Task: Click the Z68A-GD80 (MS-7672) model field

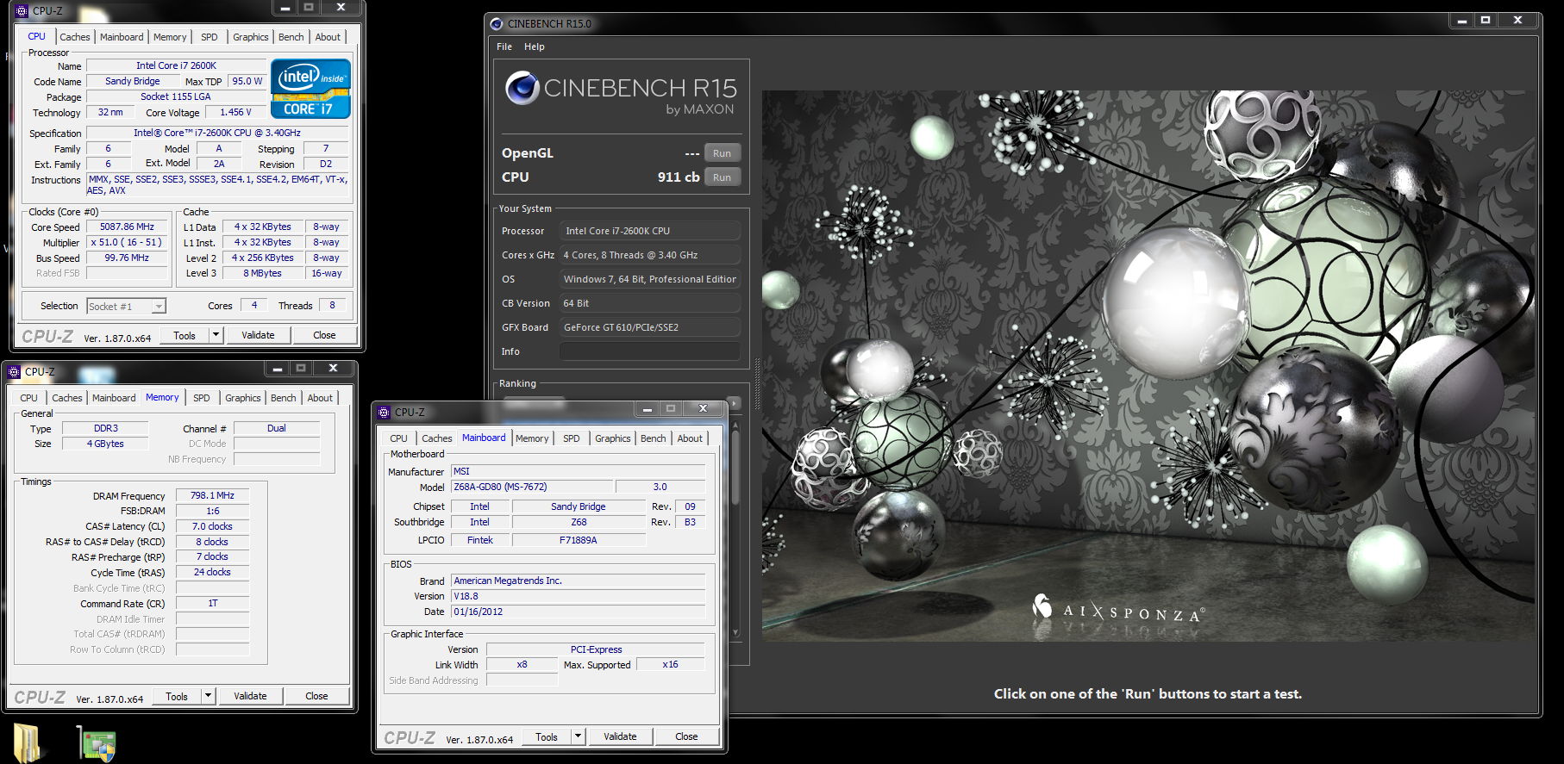Action: pyautogui.click(x=532, y=488)
